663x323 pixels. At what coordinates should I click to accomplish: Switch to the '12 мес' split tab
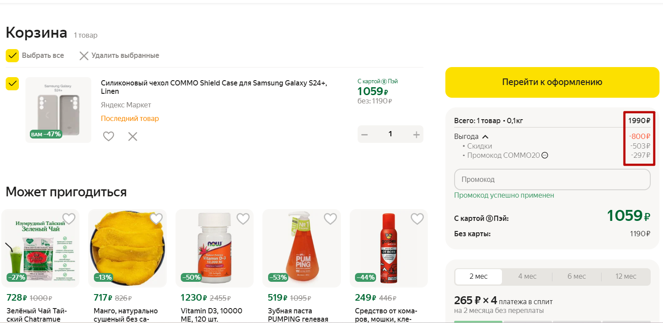click(626, 277)
